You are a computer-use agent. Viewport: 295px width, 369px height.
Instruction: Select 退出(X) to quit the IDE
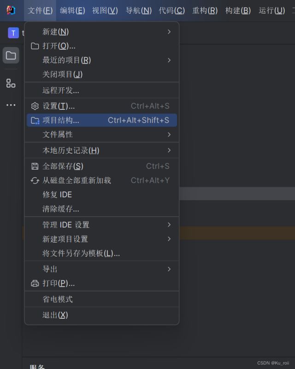tap(55, 315)
